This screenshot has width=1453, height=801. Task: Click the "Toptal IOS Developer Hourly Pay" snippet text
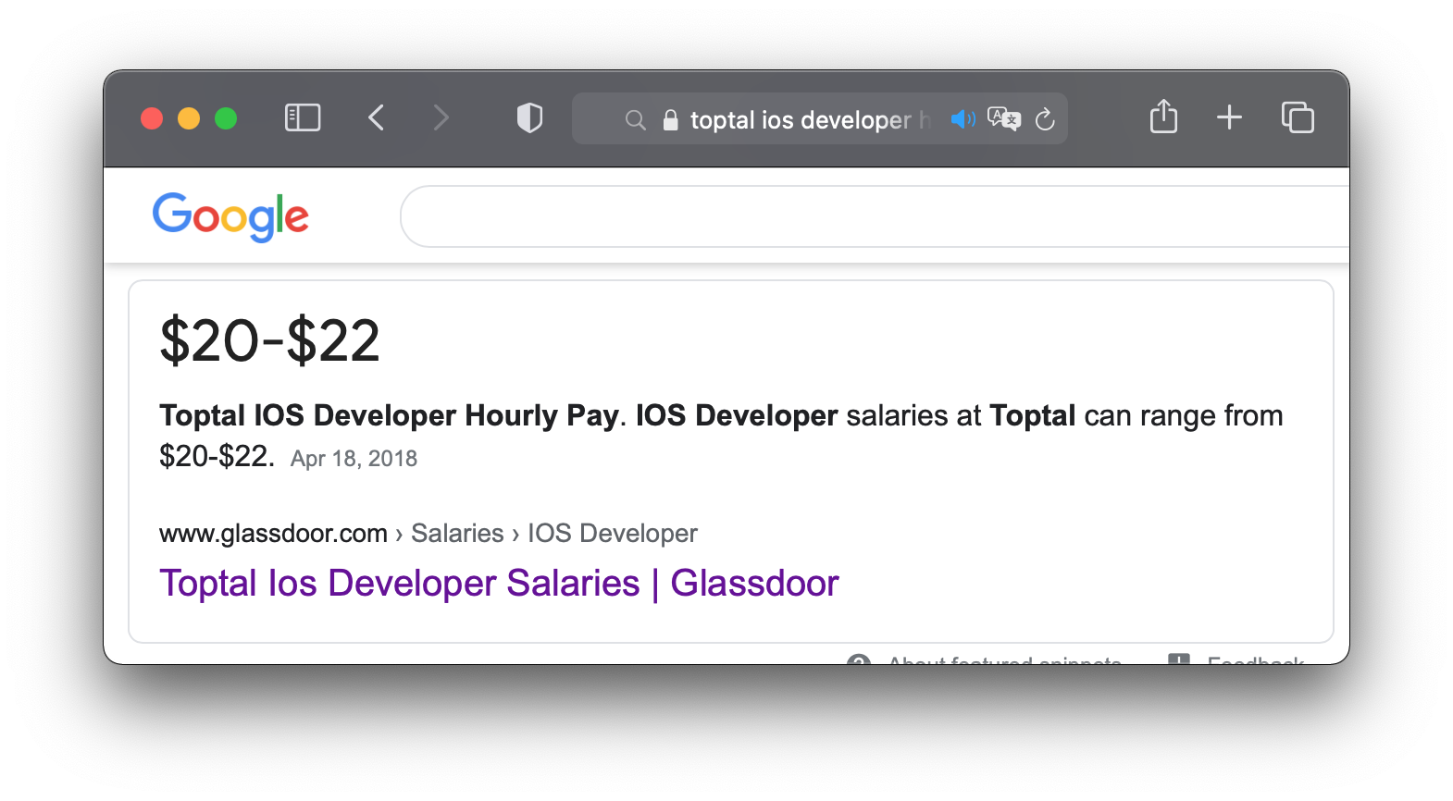pyautogui.click(x=389, y=416)
